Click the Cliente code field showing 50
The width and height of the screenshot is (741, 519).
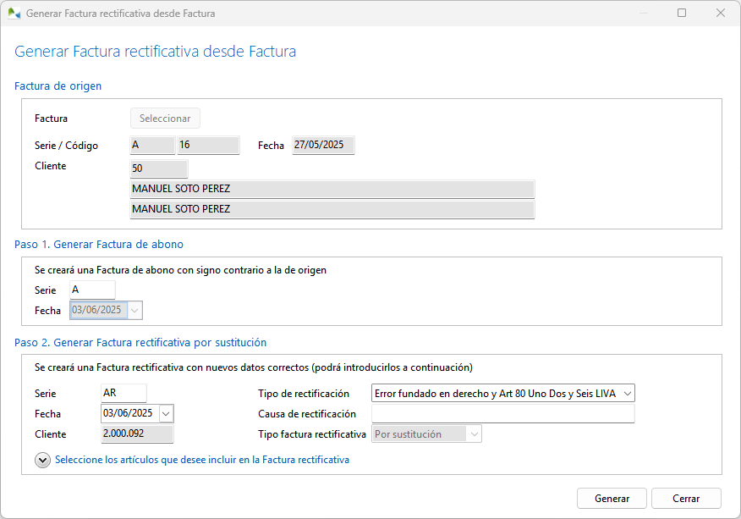pos(158,168)
